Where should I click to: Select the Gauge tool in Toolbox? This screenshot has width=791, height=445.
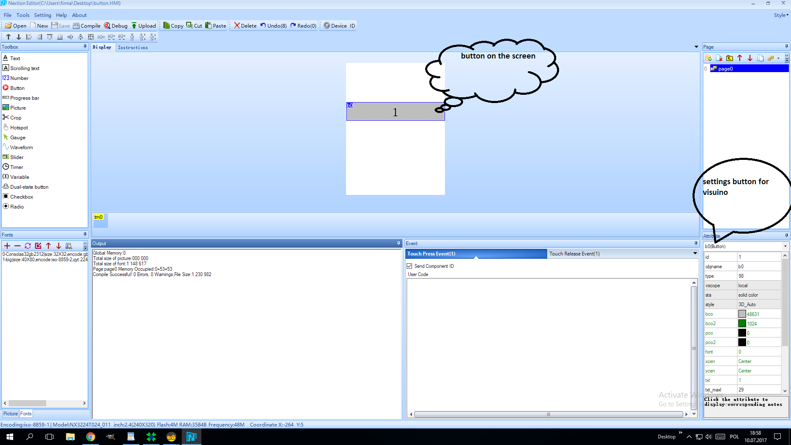[x=18, y=138]
